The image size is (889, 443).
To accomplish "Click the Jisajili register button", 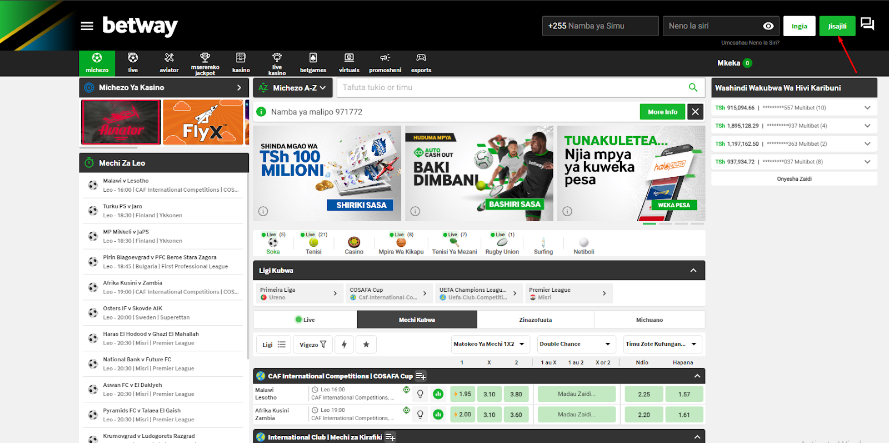I will 837,26.
